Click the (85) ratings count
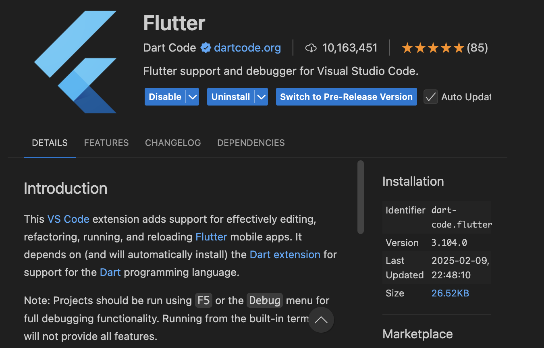The width and height of the screenshot is (544, 348). 478,48
